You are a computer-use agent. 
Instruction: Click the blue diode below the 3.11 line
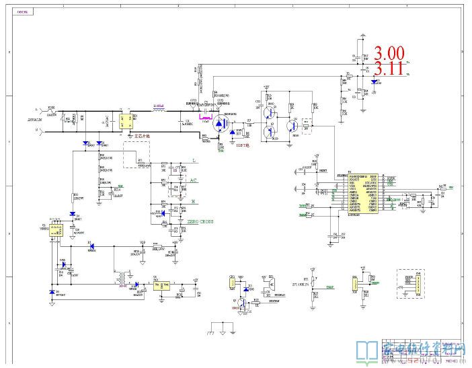[374, 81]
